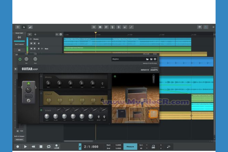Decrease the Bpm with down arrow
This screenshot has height=152, width=228.
(x=147, y=148)
